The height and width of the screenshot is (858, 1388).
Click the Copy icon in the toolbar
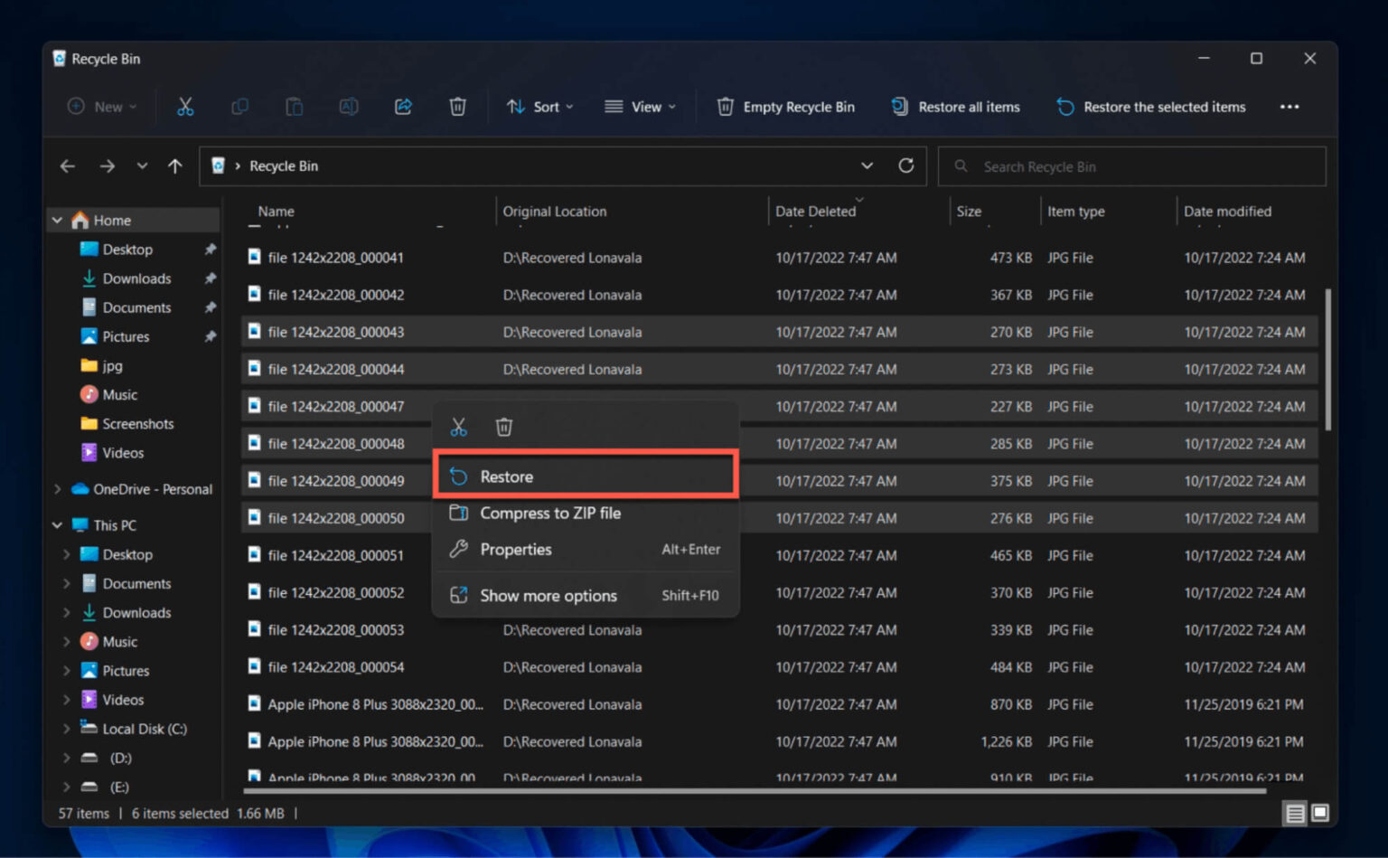(x=239, y=106)
